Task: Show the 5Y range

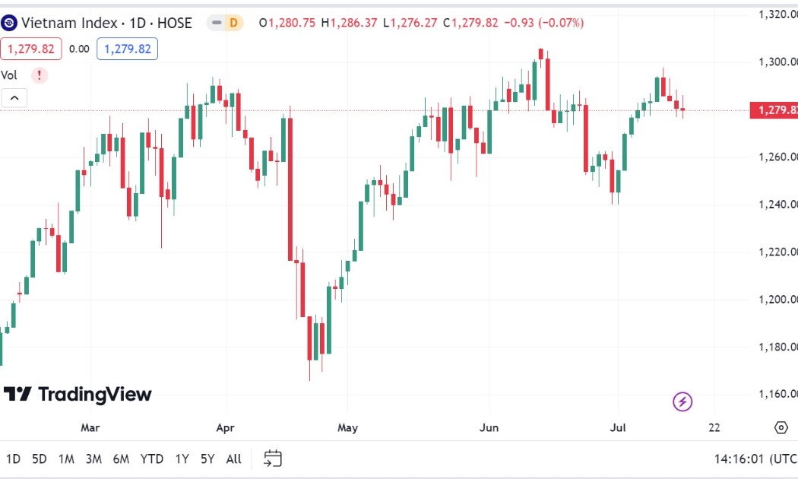Action: (x=207, y=459)
